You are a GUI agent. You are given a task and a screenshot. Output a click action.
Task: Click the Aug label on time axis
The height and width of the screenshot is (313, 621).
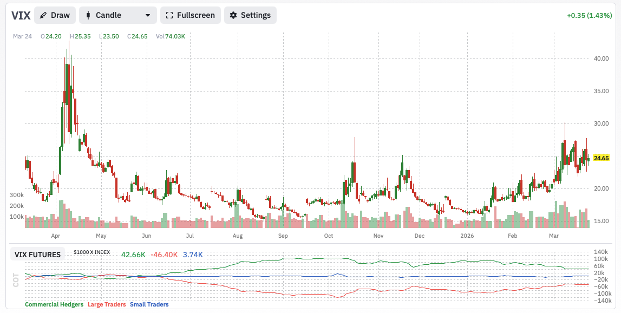[237, 236]
